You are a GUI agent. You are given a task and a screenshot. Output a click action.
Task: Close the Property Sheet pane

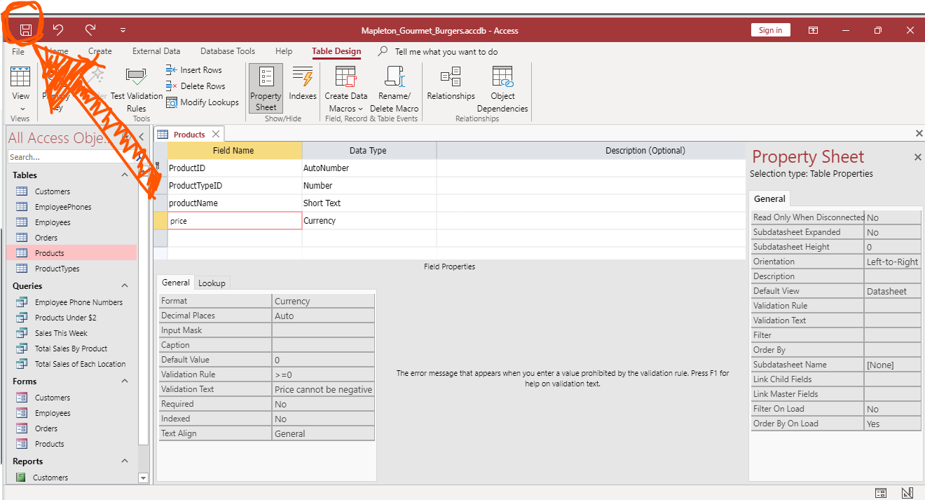pos(918,157)
